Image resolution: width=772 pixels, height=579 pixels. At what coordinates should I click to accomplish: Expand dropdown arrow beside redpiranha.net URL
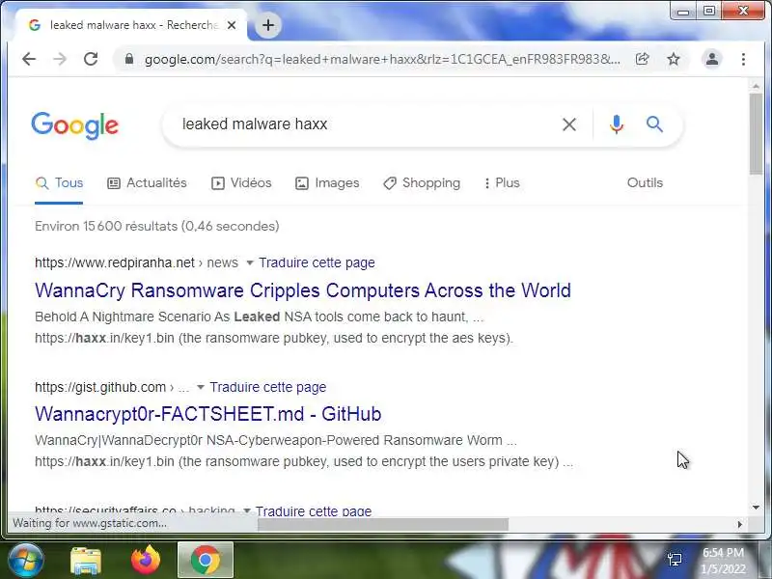[x=250, y=262]
